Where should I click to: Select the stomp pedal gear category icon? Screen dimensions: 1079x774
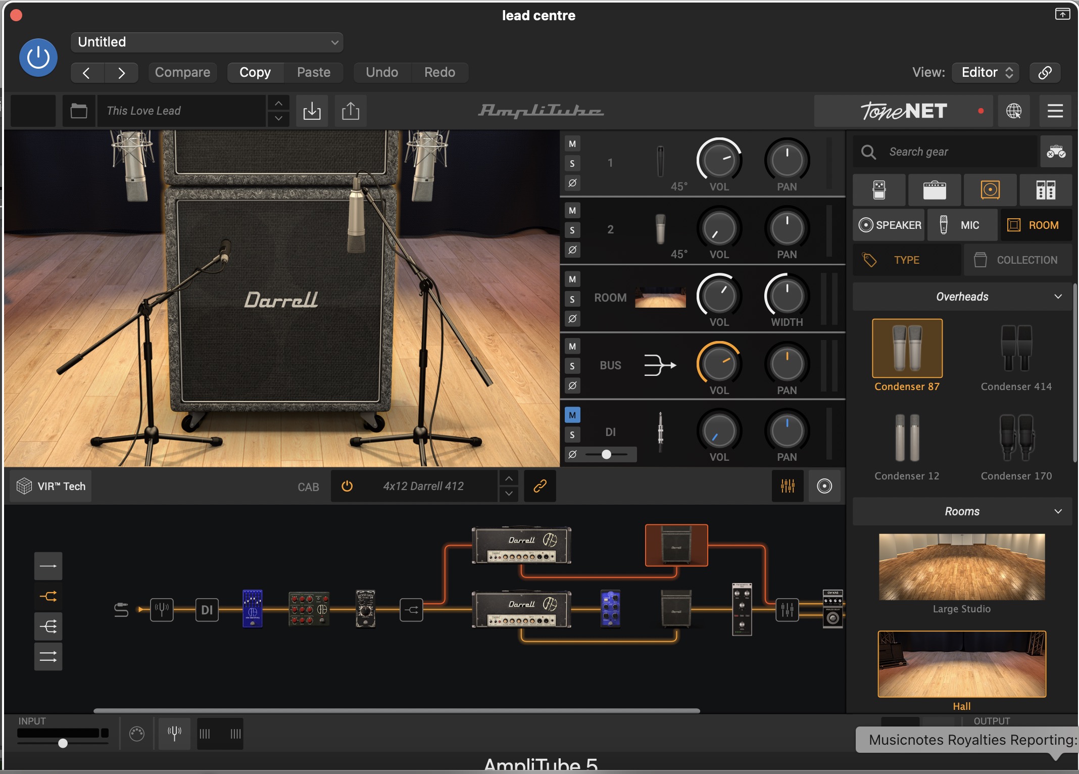(879, 190)
